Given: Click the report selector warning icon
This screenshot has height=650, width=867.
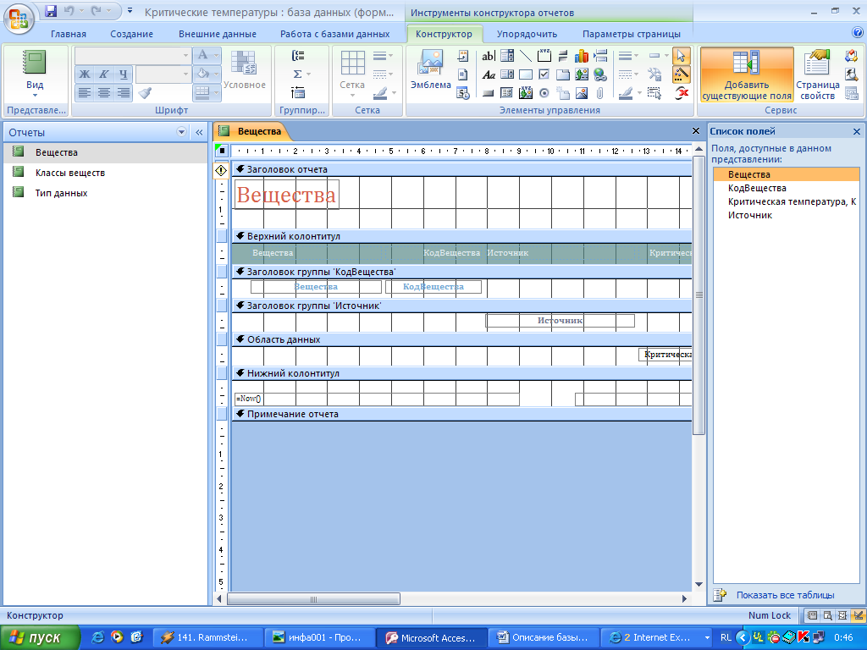Looking at the screenshot, I should [221, 170].
